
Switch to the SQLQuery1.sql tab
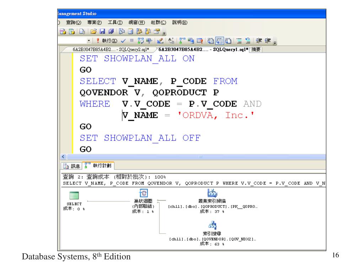[x=203, y=49]
